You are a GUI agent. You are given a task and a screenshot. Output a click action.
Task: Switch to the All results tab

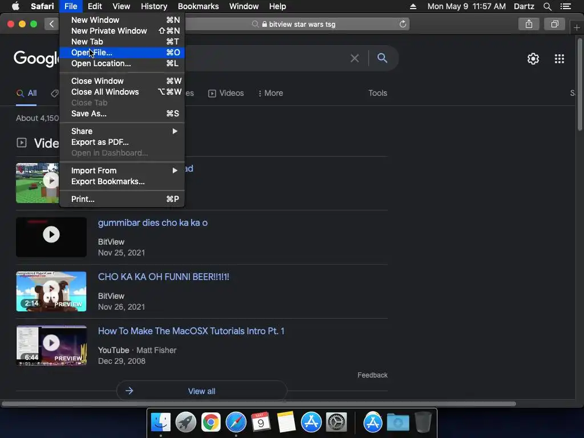(26, 93)
